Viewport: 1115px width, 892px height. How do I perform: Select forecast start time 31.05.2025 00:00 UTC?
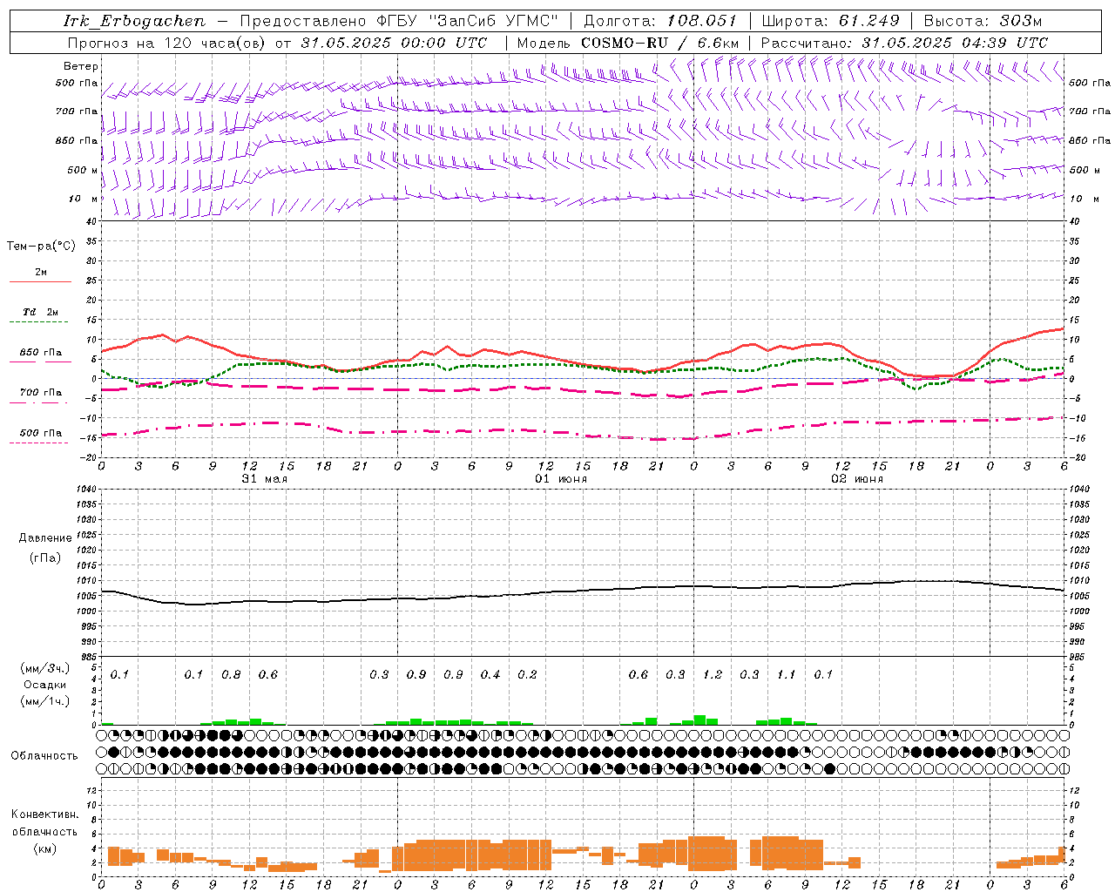pyautogui.click(x=394, y=43)
